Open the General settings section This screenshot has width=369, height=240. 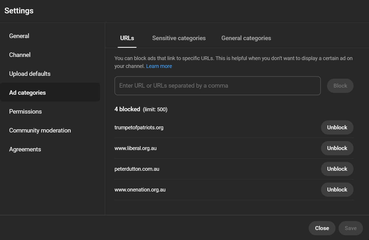tap(19, 36)
